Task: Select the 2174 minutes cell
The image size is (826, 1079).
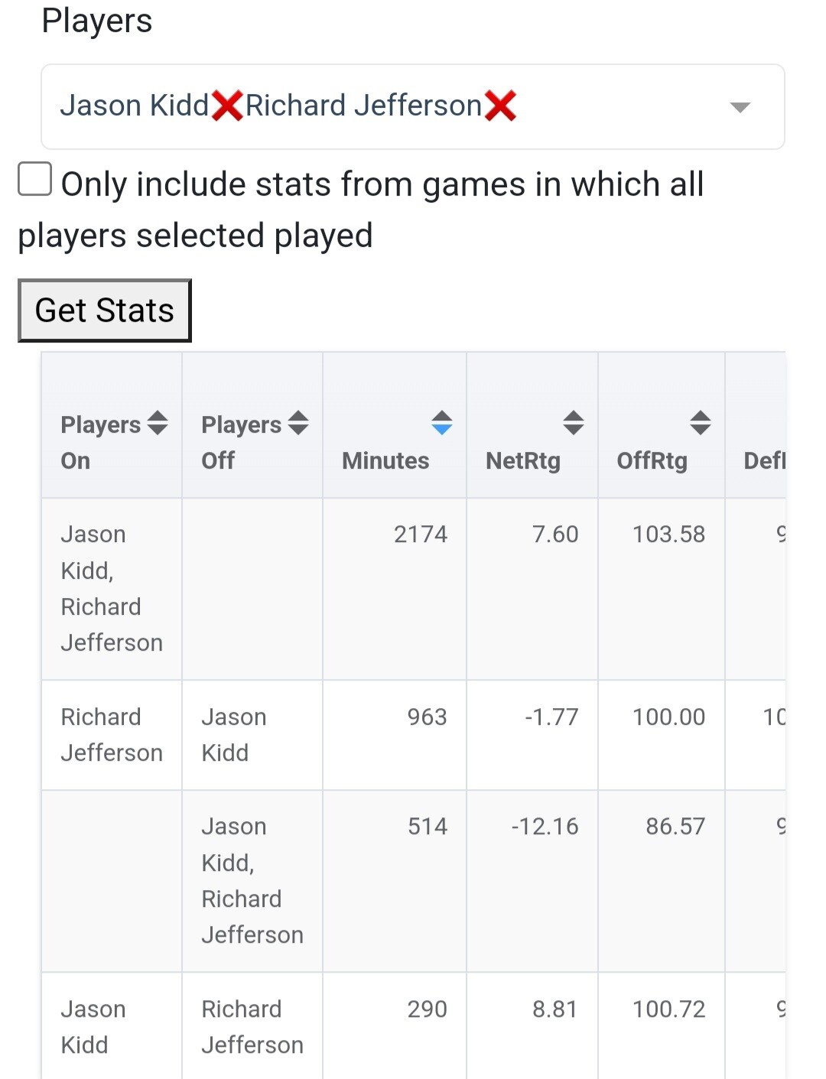Action: coord(420,534)
